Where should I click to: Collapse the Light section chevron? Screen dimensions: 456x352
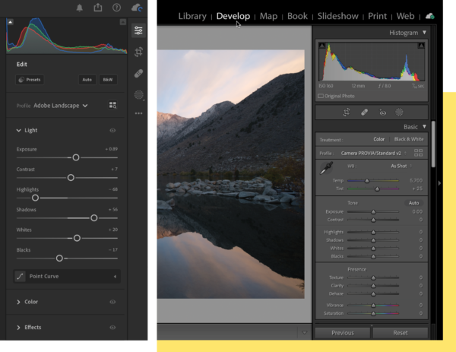click(x=18, y=130)
